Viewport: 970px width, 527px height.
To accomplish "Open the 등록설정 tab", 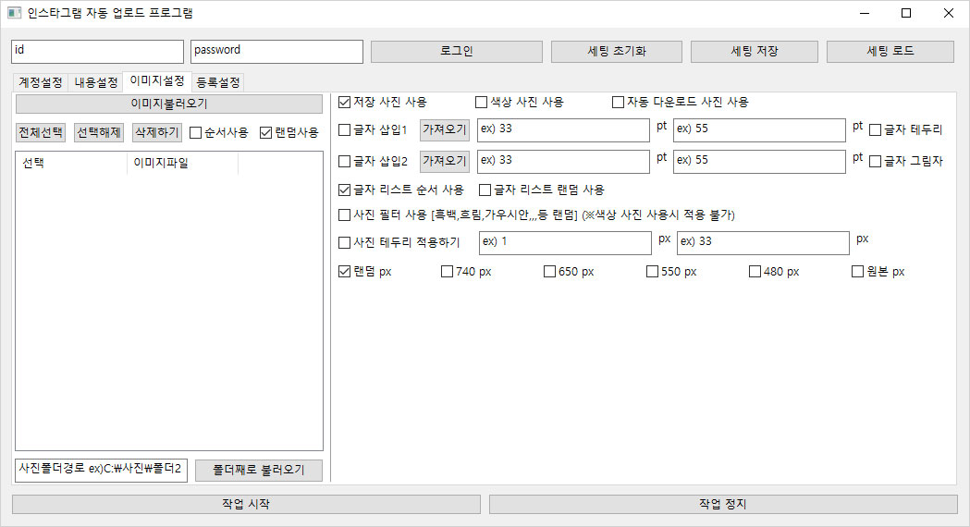I will [217, 82].
